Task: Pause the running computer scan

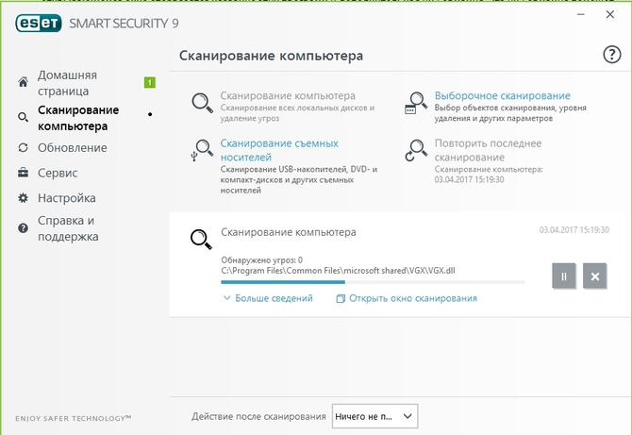Action: [563, 276]
